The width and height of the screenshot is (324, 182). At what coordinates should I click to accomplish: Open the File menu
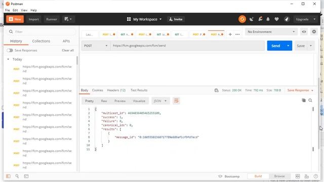[x=8, y=10]
